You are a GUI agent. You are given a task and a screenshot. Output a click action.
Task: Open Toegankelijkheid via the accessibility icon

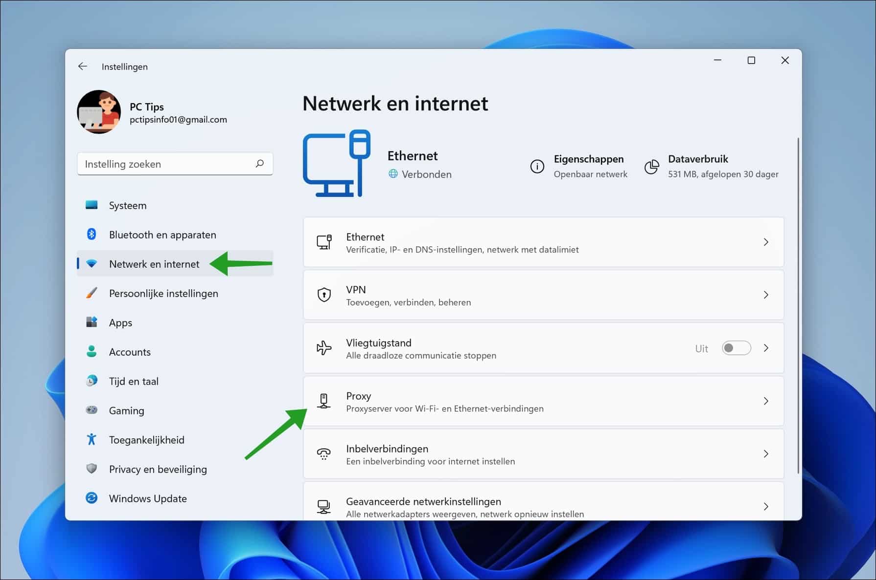92,439
